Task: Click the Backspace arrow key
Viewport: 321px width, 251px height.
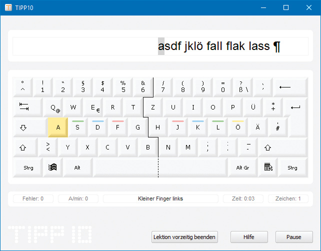Action: pos(290,87)
